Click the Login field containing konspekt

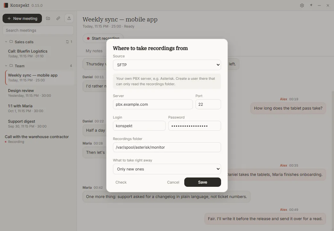click(x=139, y=126)
